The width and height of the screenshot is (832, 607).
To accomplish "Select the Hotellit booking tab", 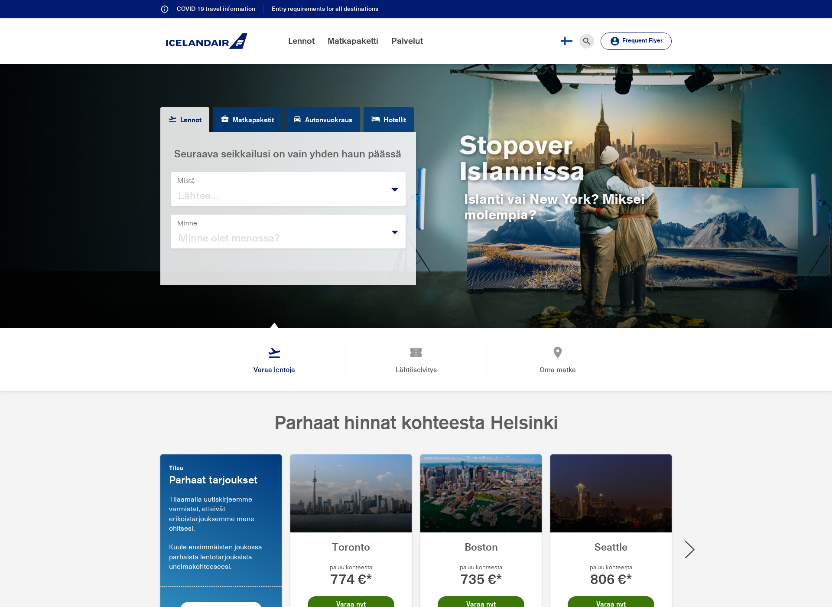I will (389, 120).
